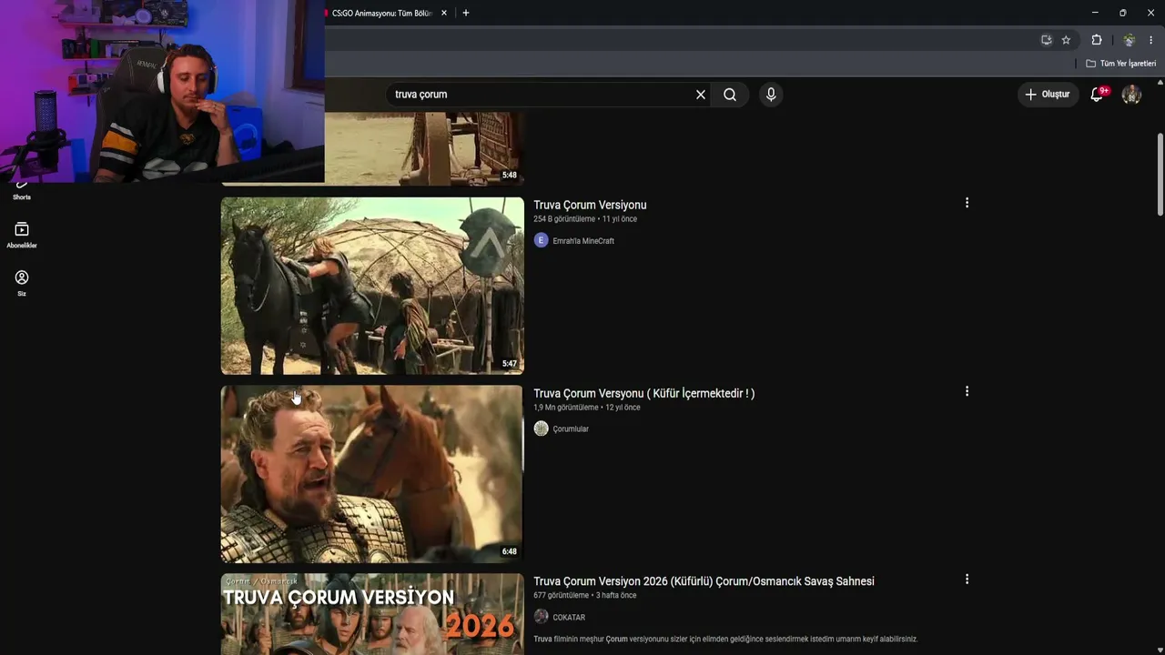This screenshot has width=1165, height=655.
Task: Open the Chrome three-dot menu
Action: tap(1152, 40)
